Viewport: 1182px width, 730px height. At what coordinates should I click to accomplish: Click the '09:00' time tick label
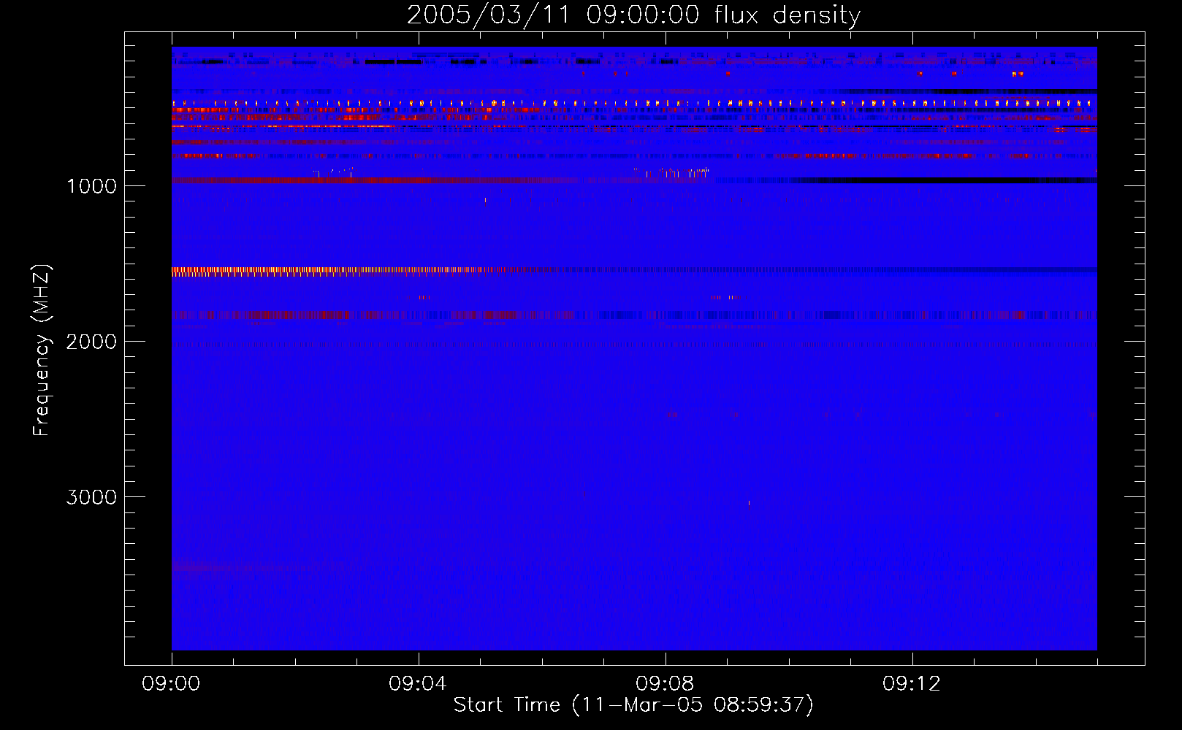click(171, 684)
